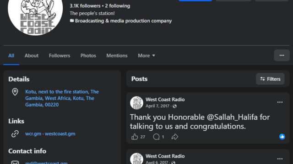Viewport: 293px width, 164px height.
Task: Click the Contact info heading
Action: coord(27,151)
